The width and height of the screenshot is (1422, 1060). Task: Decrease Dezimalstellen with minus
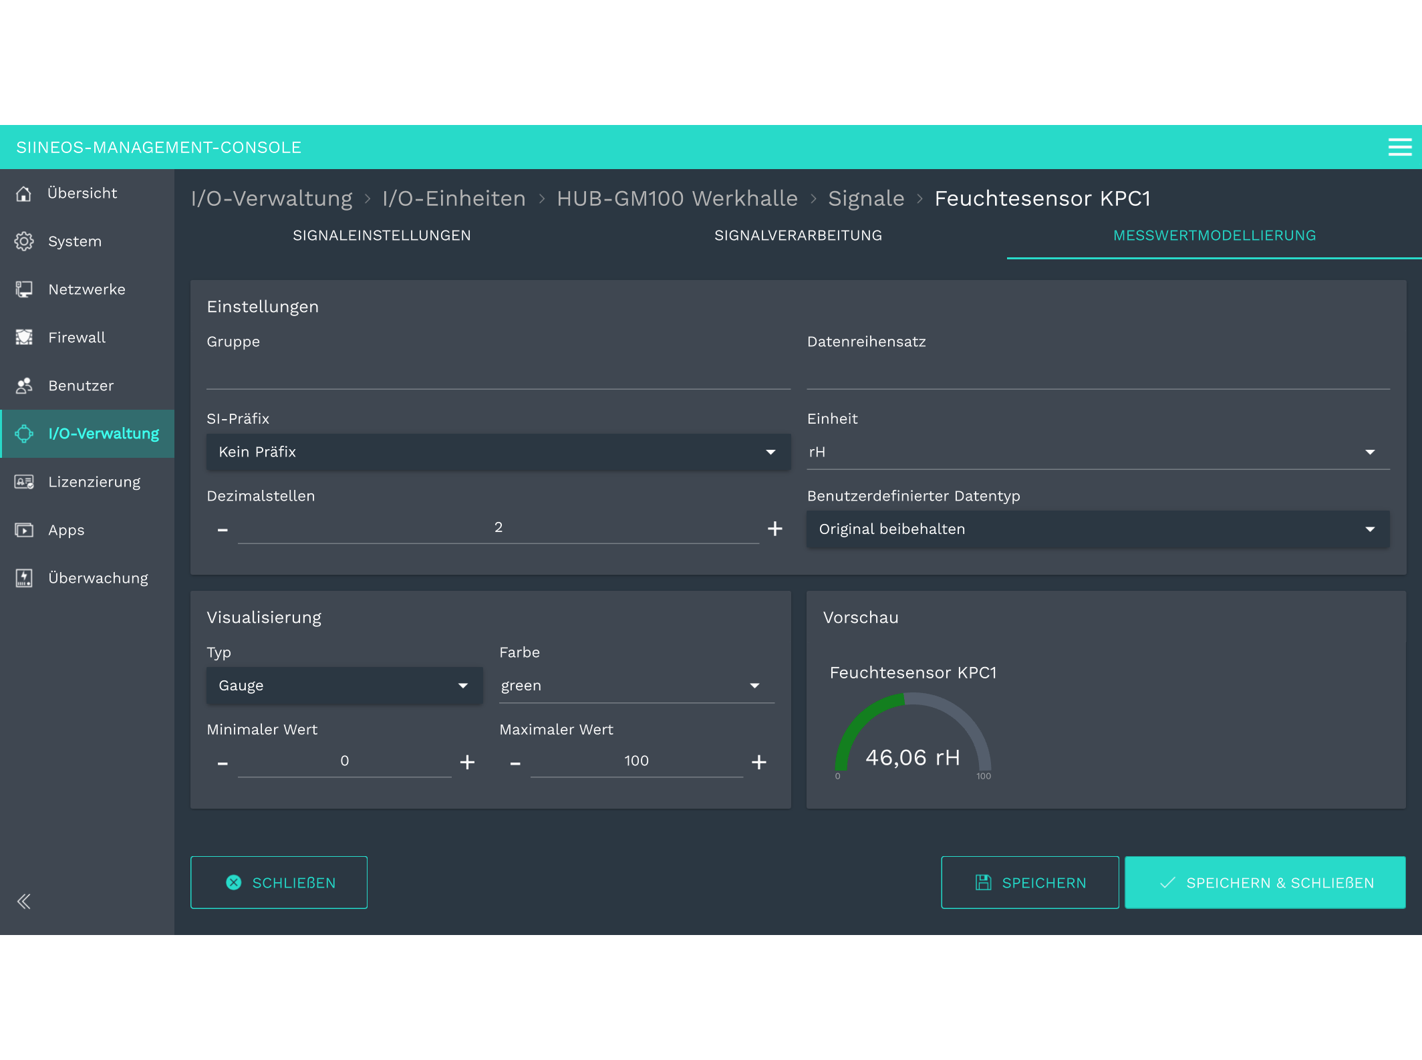pos(223,530)
